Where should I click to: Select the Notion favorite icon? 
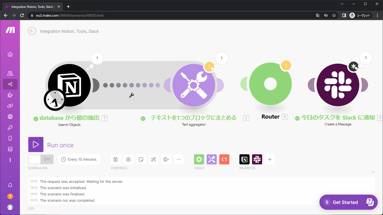[244, 159]
